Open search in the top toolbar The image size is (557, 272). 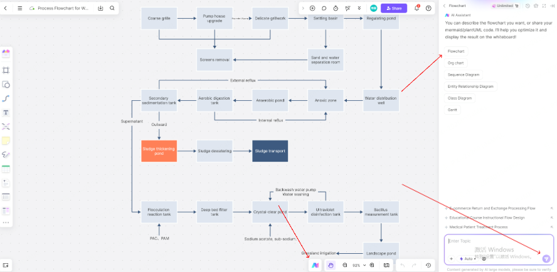[112, 8]
